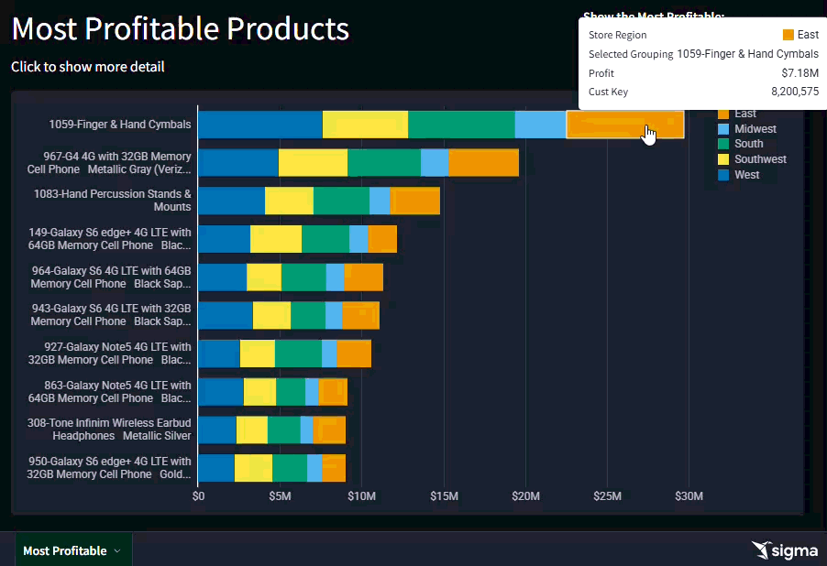The height and width of the screenshot is (566, 827).
Task: Select the South green legend swatch
Action: [722, 144]
